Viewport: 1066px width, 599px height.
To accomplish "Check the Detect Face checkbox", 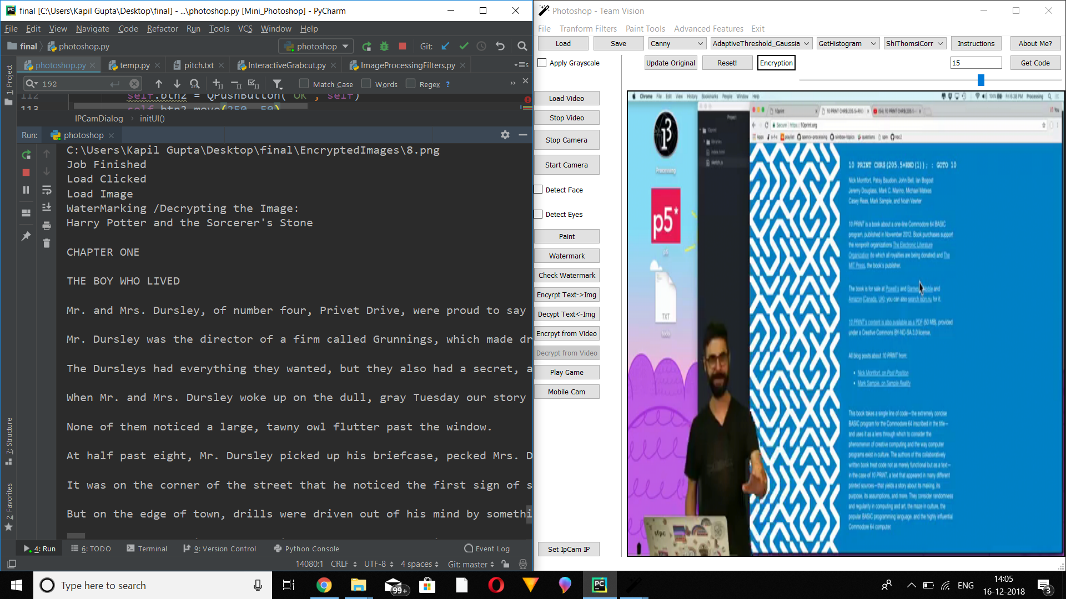I will tap(539, 190).
